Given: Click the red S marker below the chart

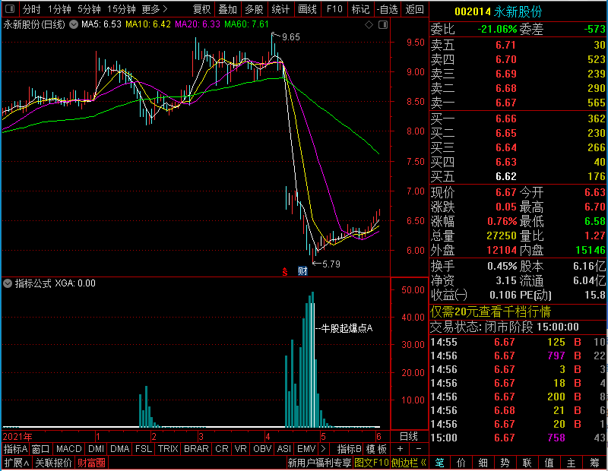Looking at the screenshot, I should click(285, 272).
